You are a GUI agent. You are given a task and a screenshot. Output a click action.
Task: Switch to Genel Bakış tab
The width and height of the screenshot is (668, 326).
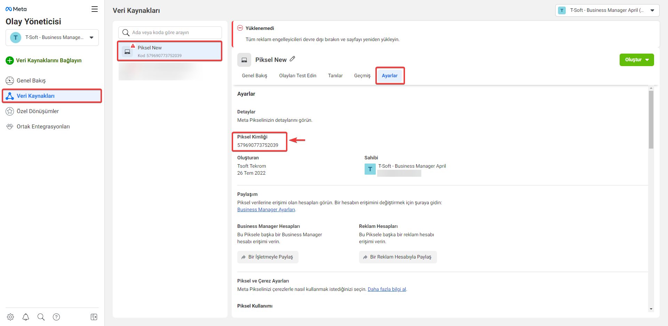point(255,76)
